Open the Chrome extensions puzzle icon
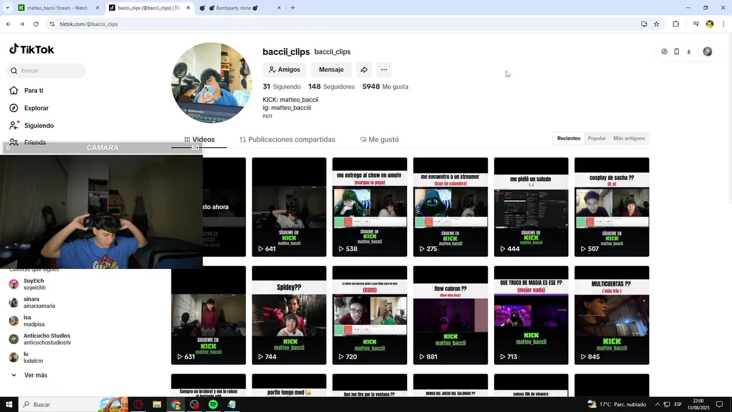Viewport: 732px width, 412px height. pos(675,24)
